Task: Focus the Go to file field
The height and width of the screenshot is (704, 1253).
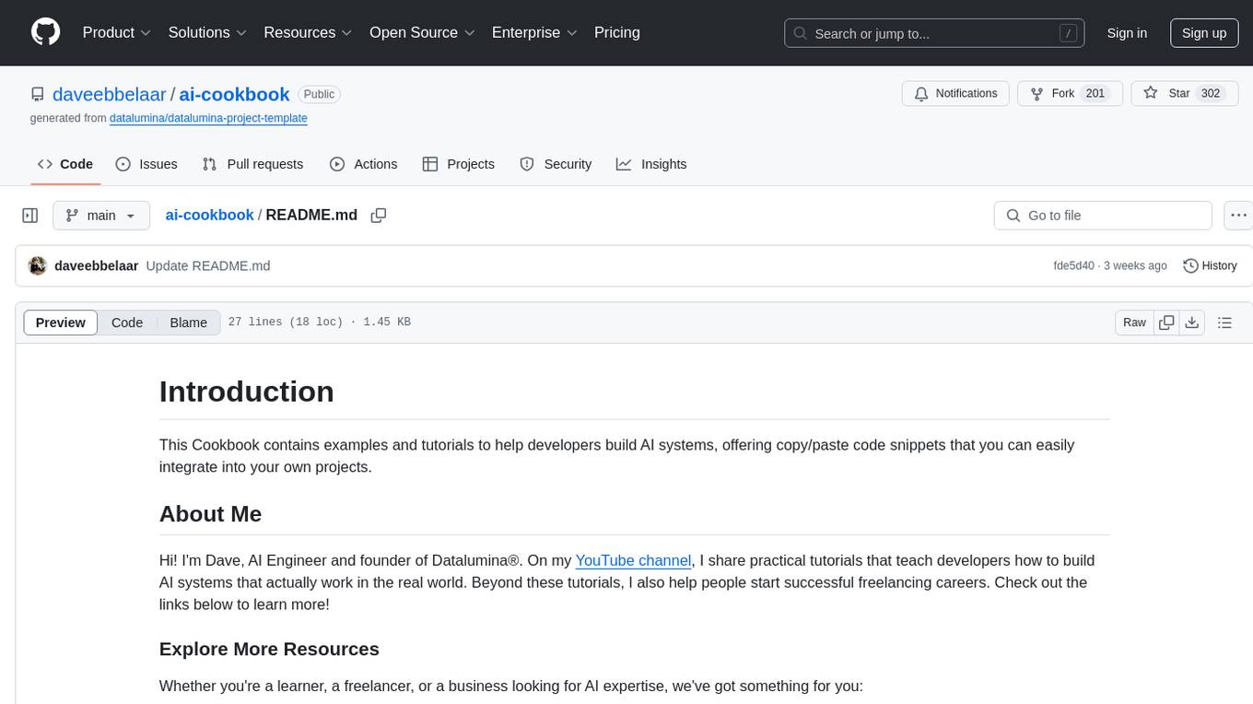Action: coord(1103,216)
